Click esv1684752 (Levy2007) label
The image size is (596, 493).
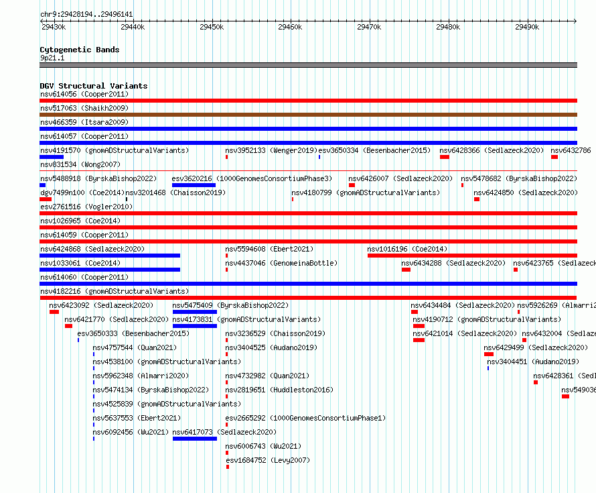tap(268, 460)
